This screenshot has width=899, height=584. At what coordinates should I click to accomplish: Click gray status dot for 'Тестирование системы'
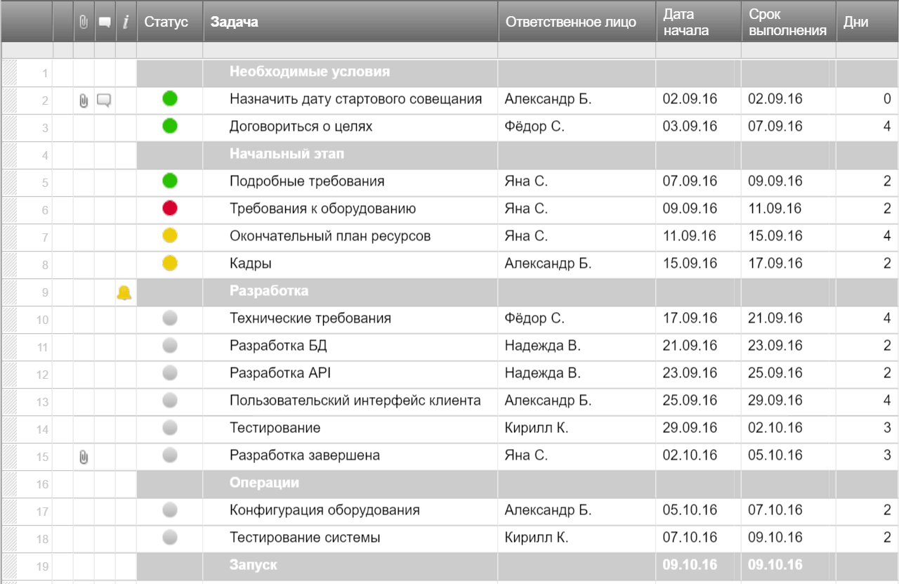(170, 537)
